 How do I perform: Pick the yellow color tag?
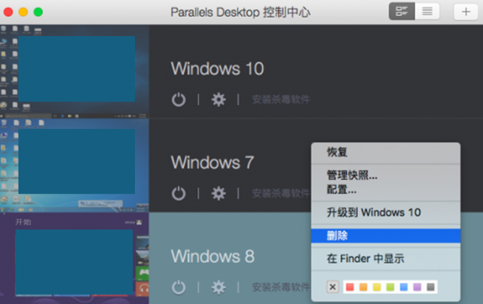click(376, 287)
